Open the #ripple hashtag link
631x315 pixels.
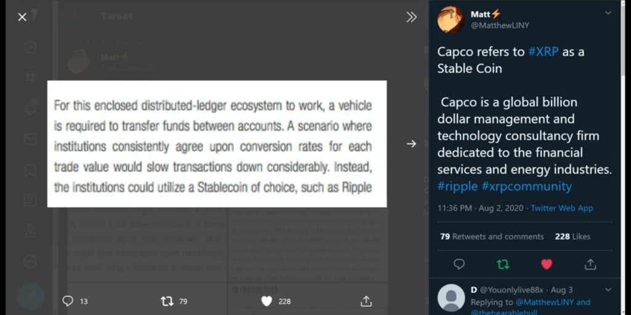coord(457,186)
